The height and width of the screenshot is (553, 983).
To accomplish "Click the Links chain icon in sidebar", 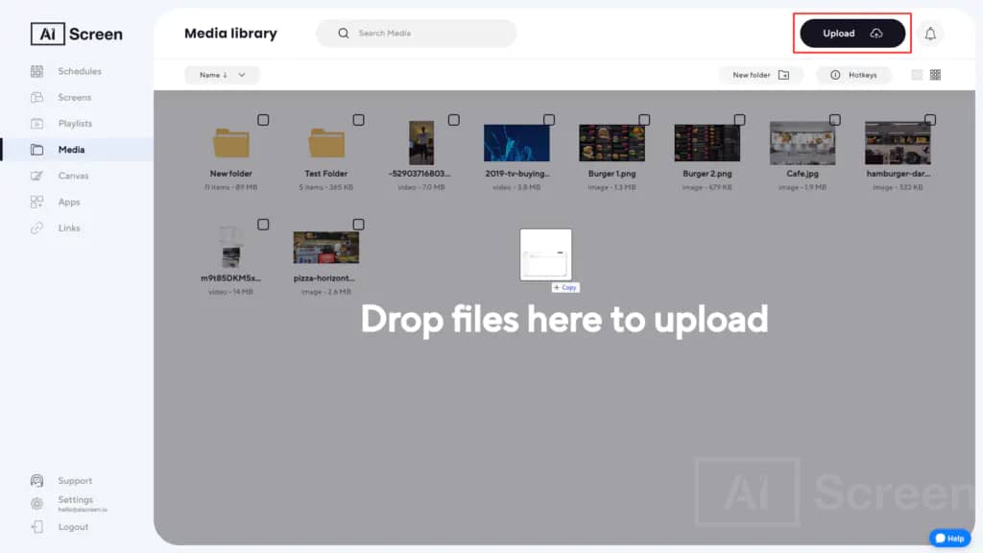I will click(x=37, y=228).
